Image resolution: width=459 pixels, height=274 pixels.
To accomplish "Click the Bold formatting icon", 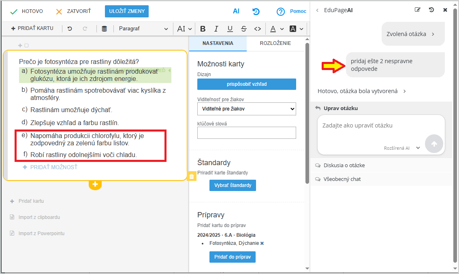I will [x=203, y=29].
